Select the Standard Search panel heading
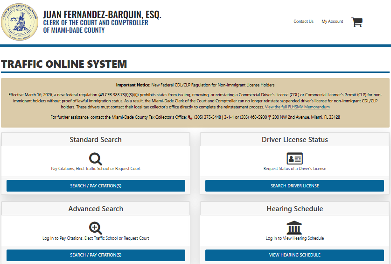Screen dimensions: 391x264 pos(96,140)
